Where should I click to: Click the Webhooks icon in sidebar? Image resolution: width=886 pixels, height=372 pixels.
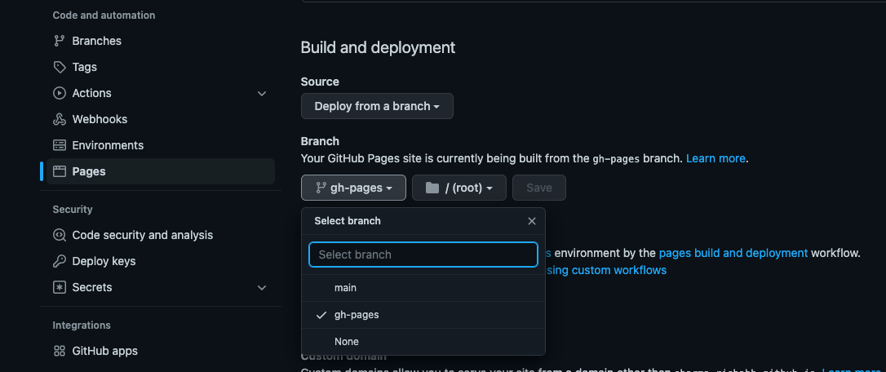(x=59, y=119)
